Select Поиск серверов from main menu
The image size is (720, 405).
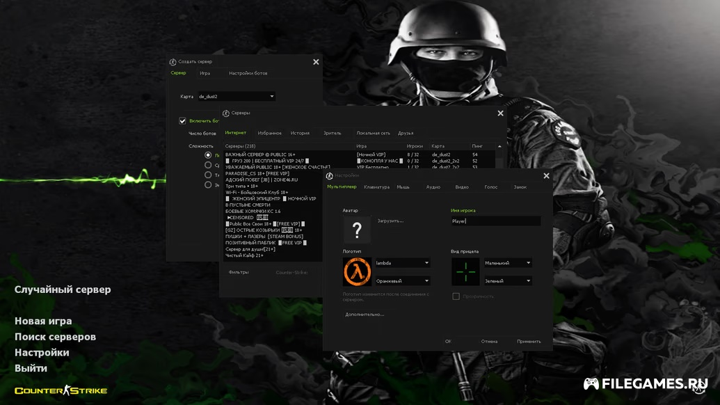coord(55,337)
